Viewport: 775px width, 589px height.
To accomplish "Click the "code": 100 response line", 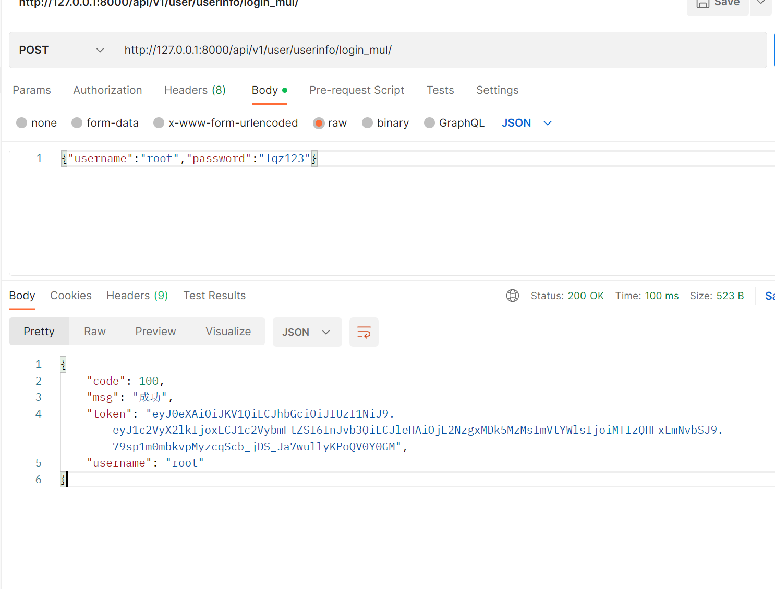I will click(x=126, y=381).
